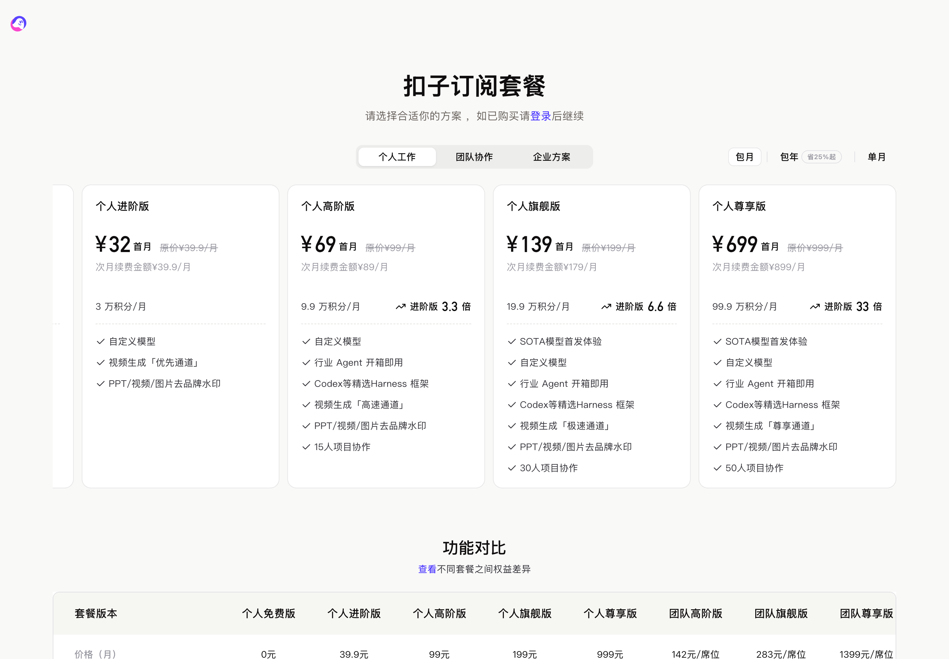The image size is (949, 659).
Task: Open the 登录 login link
Action: (541, 116)
